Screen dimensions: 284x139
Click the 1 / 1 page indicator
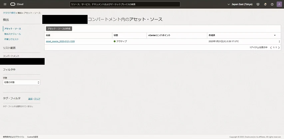pos(275,47)
